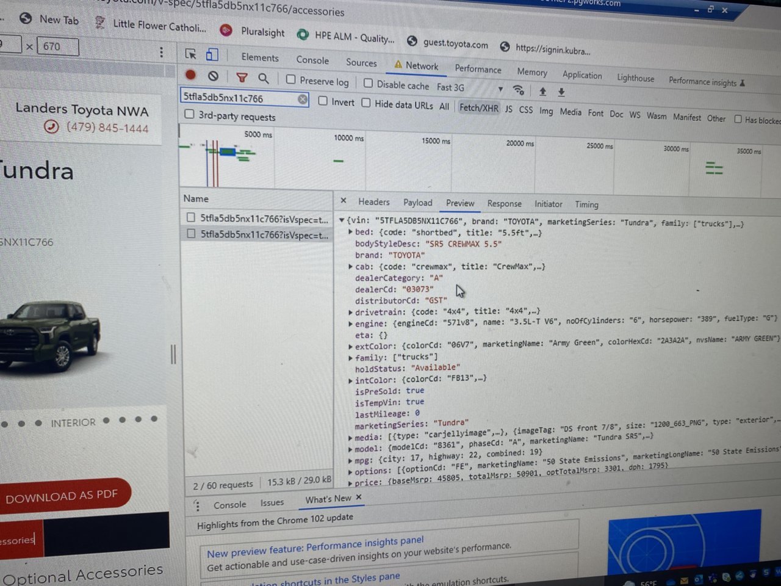Expand the mpg JSON node
The image size is (781, 586).
(x=350, y=460)
